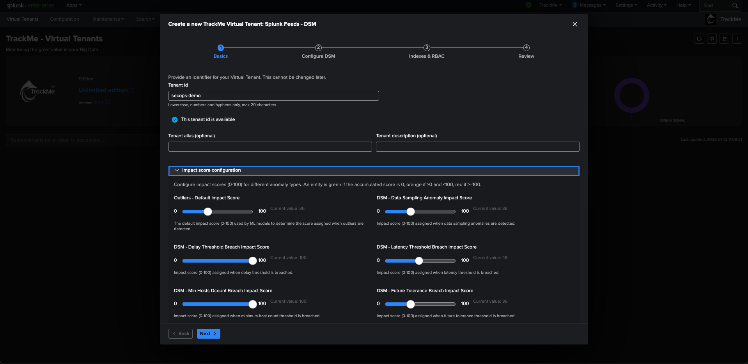Viewport: 748px width, 364px height.
Task: Go to the Virtual Tenants nav tab
Action: tap(23, 19)
